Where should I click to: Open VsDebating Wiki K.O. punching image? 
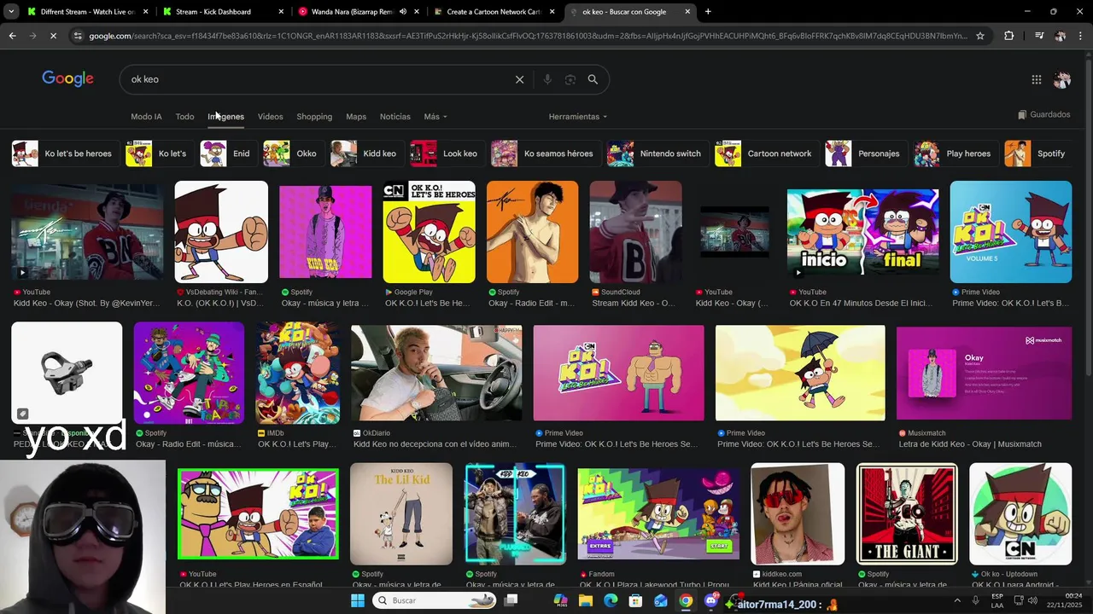(x=221, y=231)
